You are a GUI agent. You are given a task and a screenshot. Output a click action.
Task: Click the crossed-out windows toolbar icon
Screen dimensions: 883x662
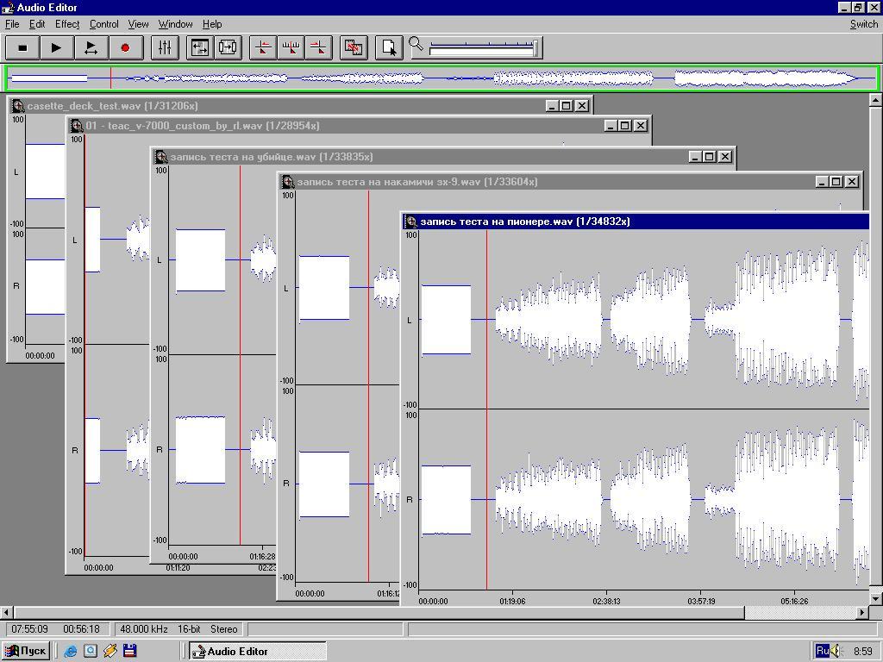coord(354,47)
